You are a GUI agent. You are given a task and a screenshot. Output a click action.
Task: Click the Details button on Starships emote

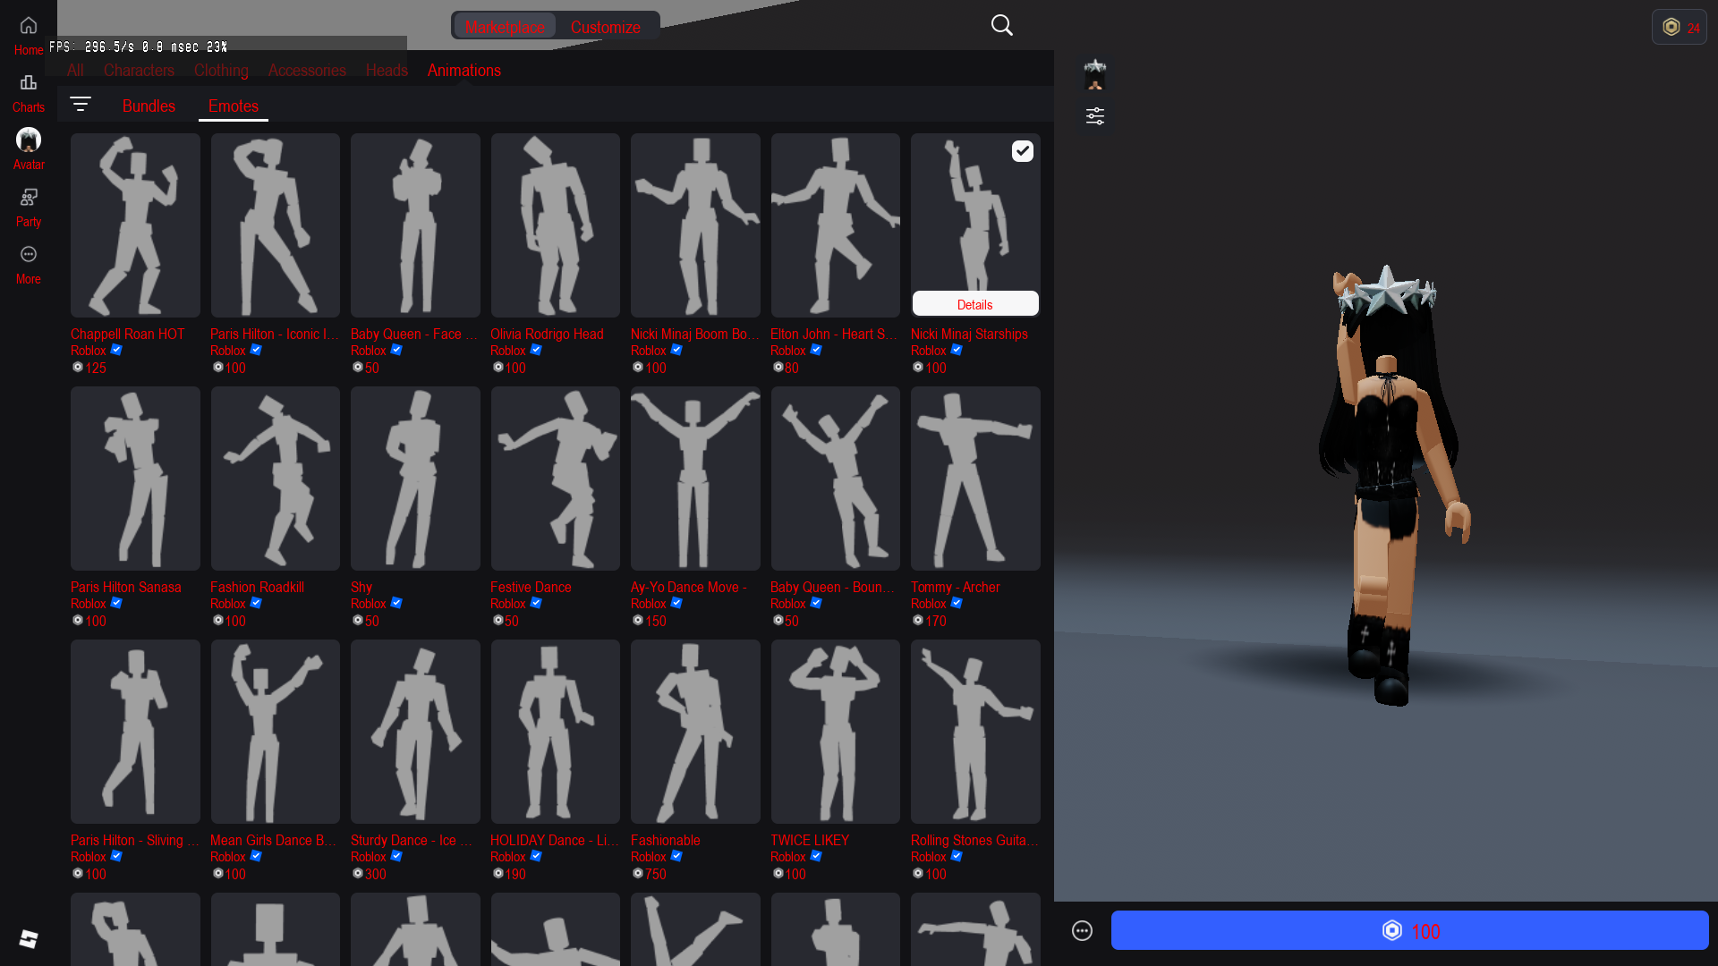(x=974, y=304)
